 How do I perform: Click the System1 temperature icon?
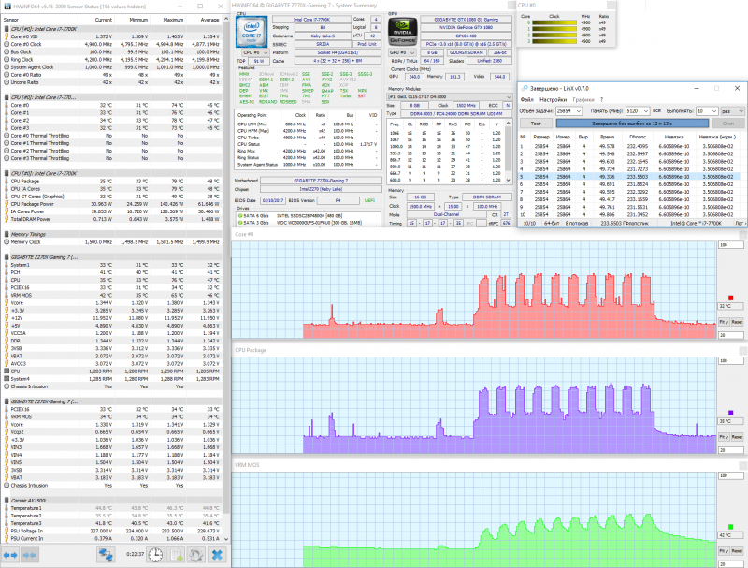pos(7,265)
